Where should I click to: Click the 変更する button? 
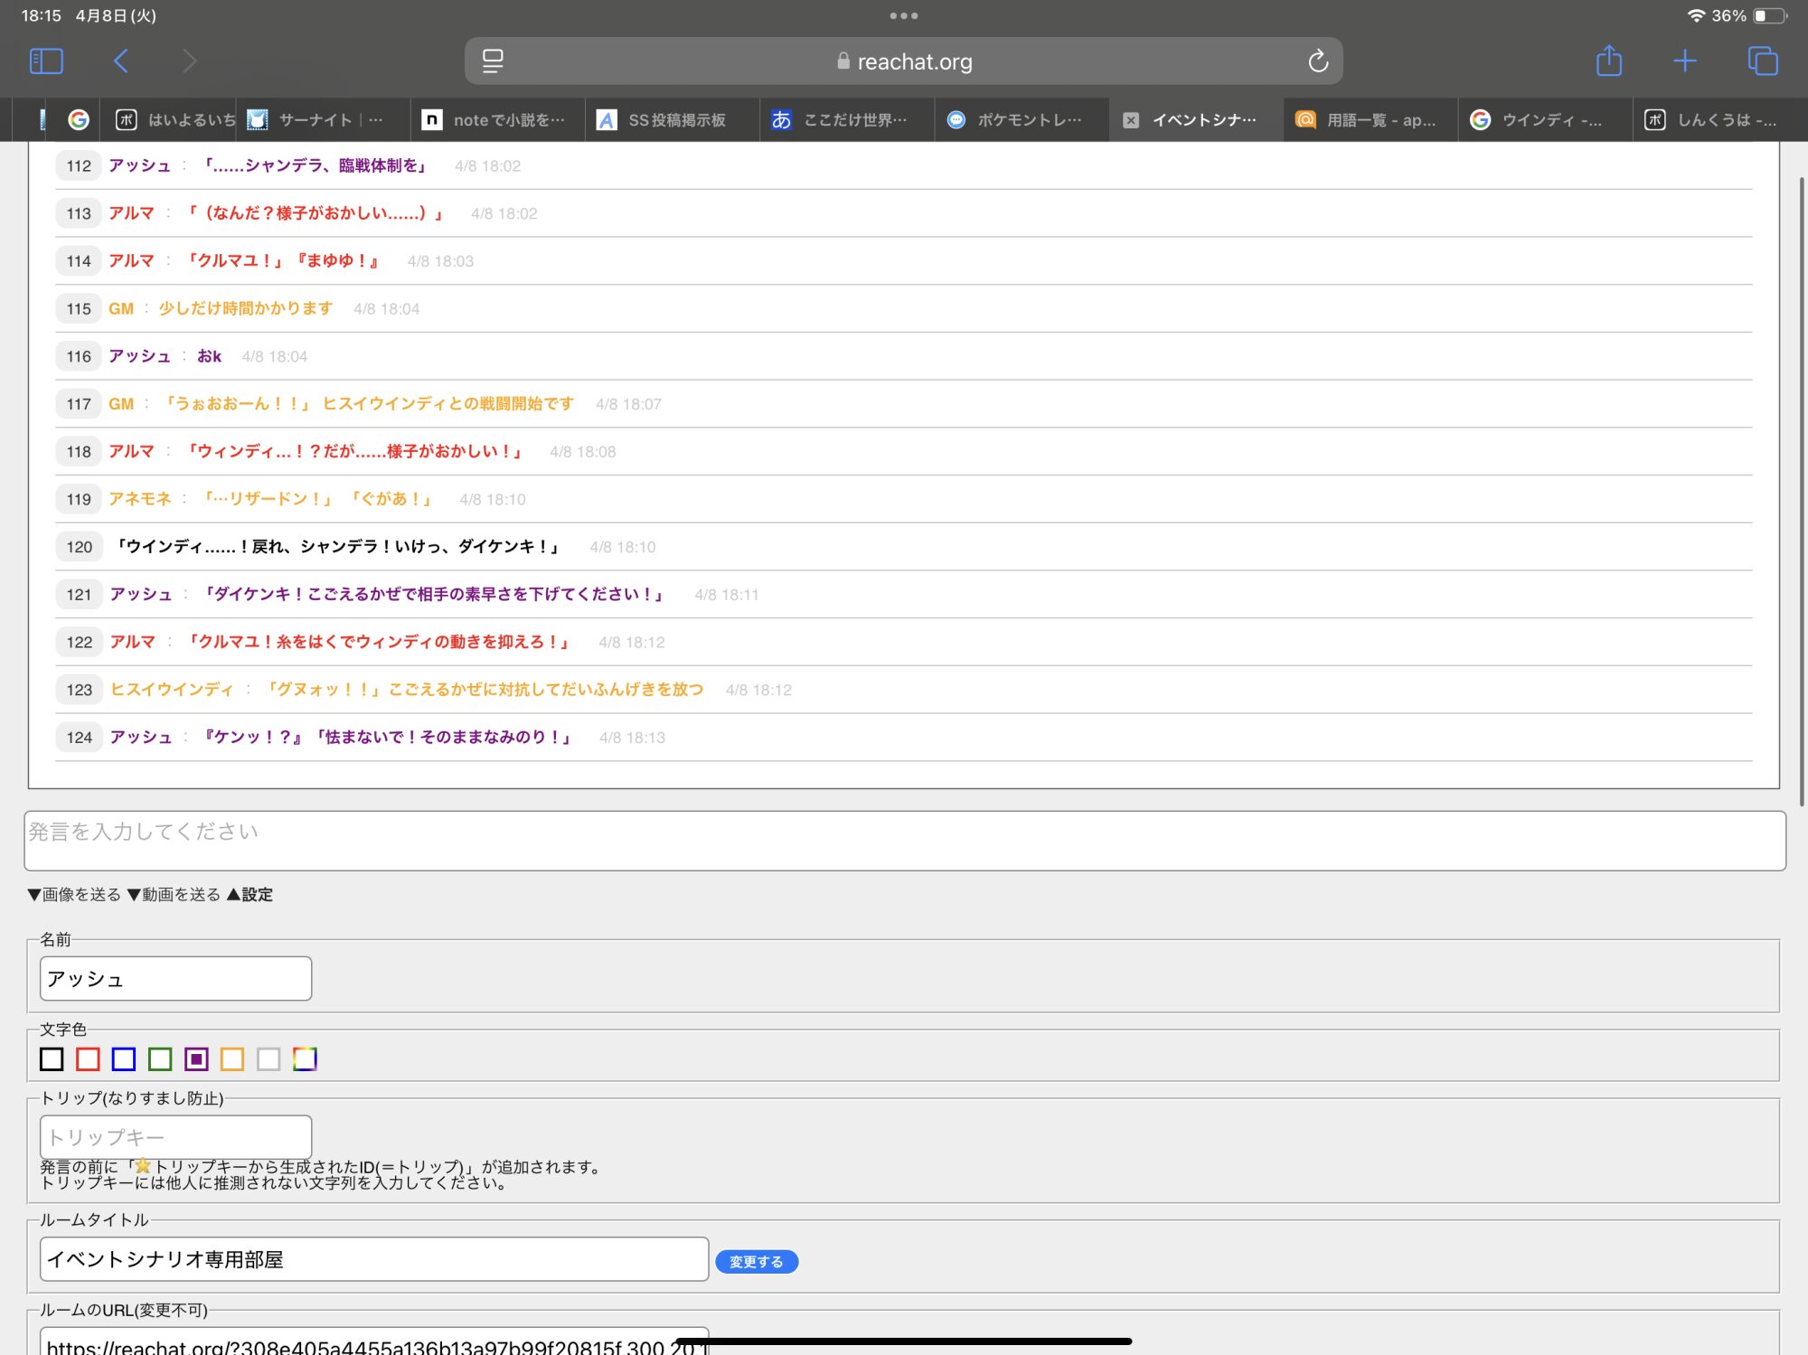coord(756,1262)
